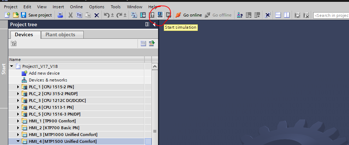
Task: Click the Start CPU icon
Action: click(249, 15)
